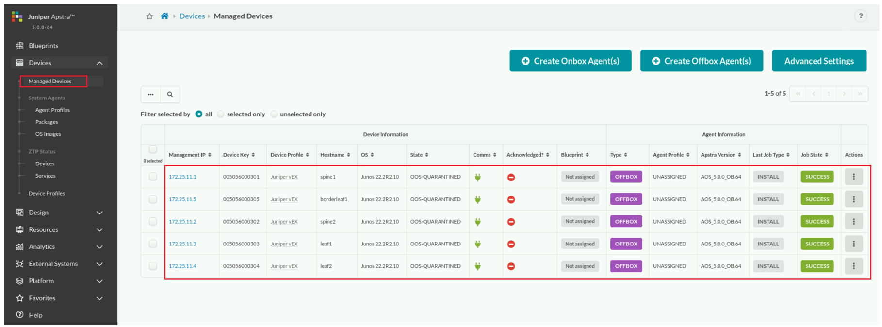Open Help in the sidebar
Viewport: 882px width, 327px height.
point(35,315)
